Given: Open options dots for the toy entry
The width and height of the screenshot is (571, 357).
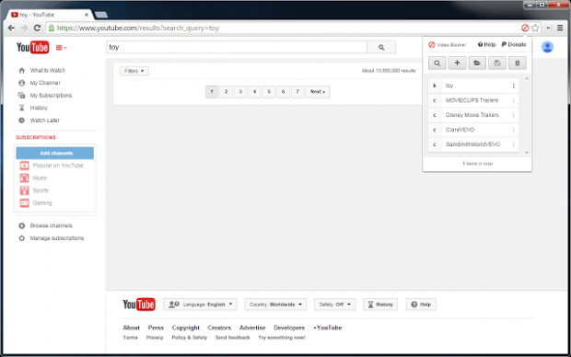Looking at the screenshot, I should click(x=514, y=86).
